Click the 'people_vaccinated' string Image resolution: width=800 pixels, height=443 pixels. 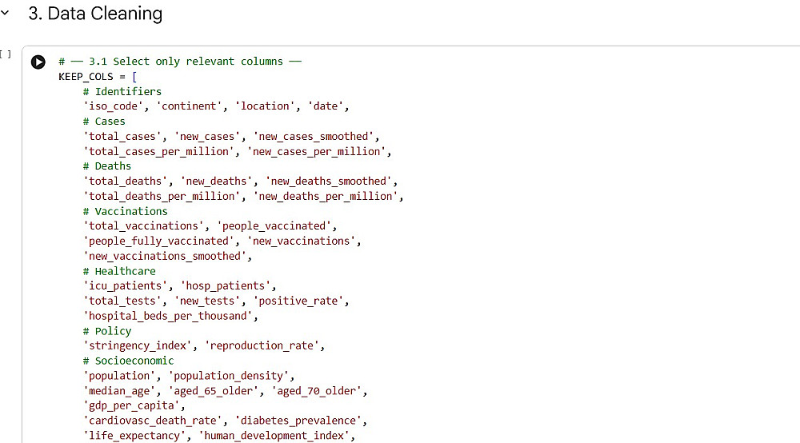tap(274, 225)
